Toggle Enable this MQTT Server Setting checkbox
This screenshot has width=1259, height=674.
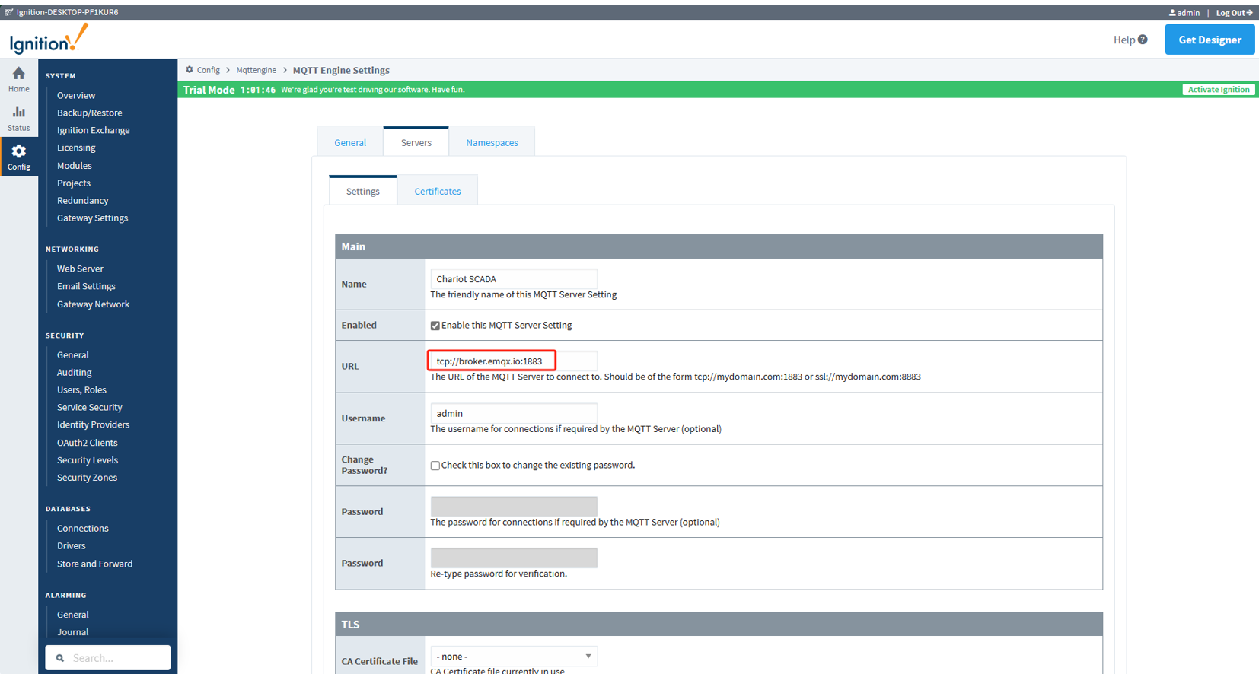[435, 326]
